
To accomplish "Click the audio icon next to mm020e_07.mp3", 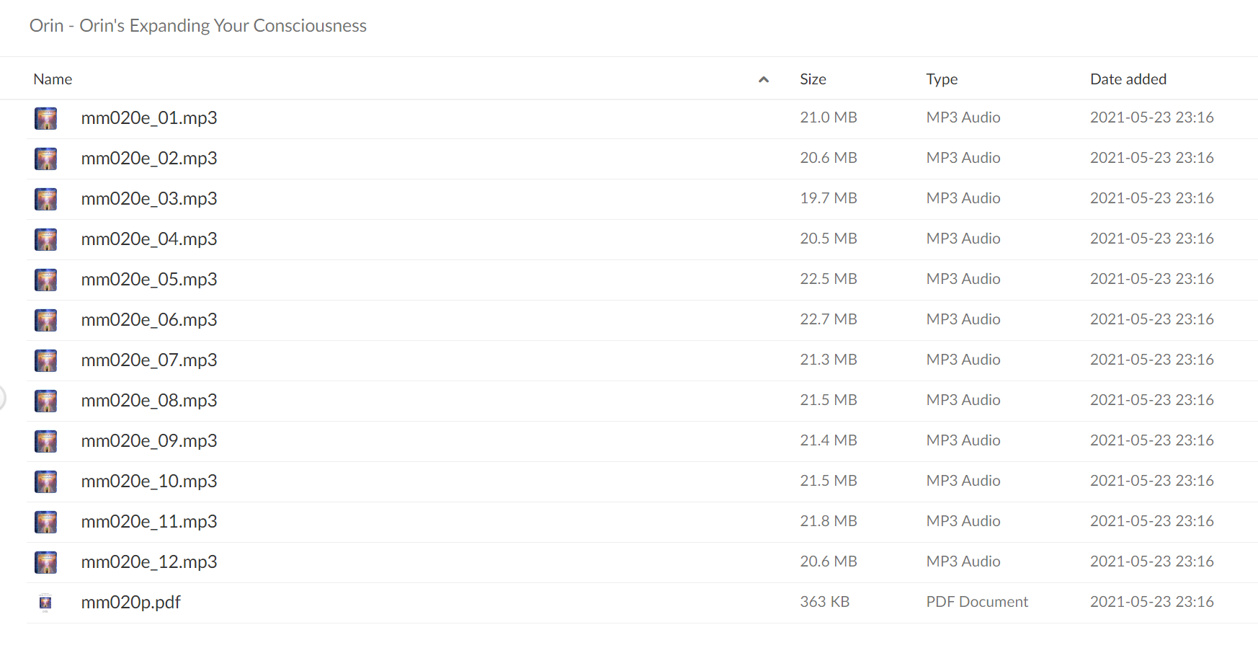I will click(x=45, y=360).
